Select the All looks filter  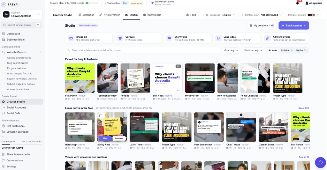click(273, 50)
